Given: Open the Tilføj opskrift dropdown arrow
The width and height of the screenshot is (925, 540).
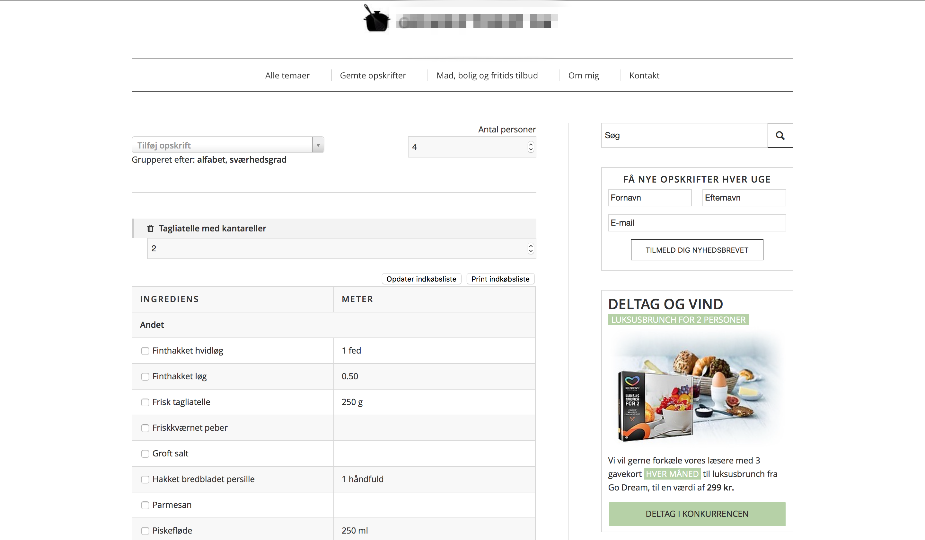Looking at the screenshot, I should point(318,145).
